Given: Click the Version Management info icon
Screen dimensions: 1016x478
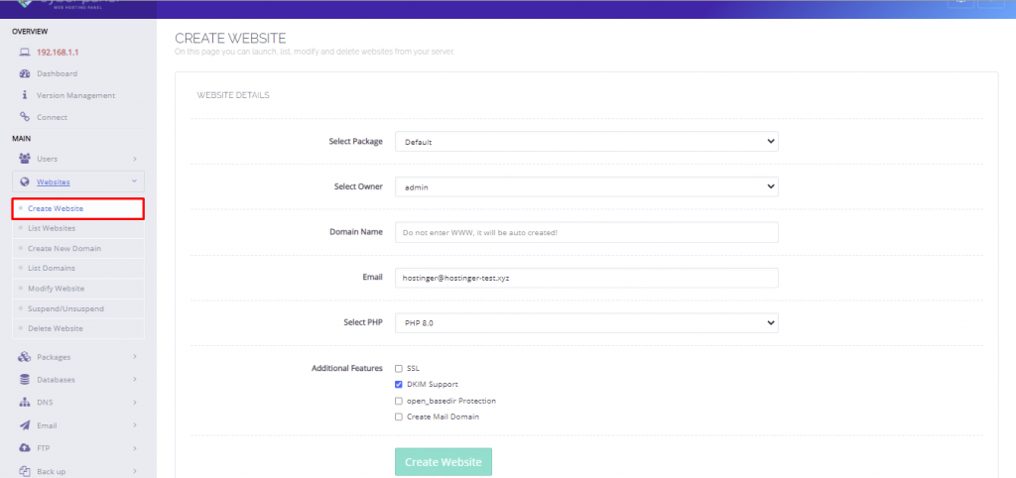Looking at the screenshot, I should point(25,95).
